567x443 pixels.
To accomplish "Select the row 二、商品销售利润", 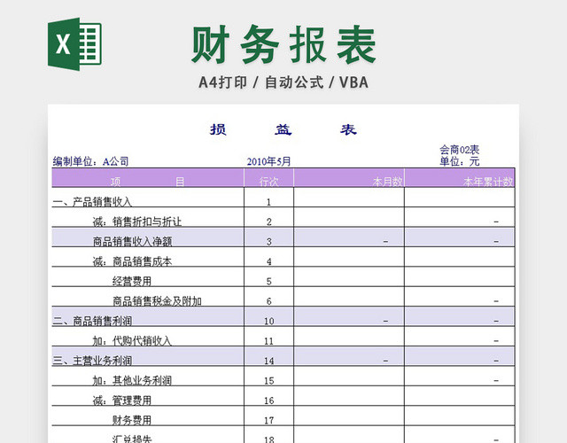I will click(x=283, y=317).
